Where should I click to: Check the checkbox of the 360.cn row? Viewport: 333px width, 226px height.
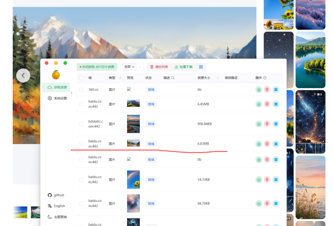pos(81,89)
